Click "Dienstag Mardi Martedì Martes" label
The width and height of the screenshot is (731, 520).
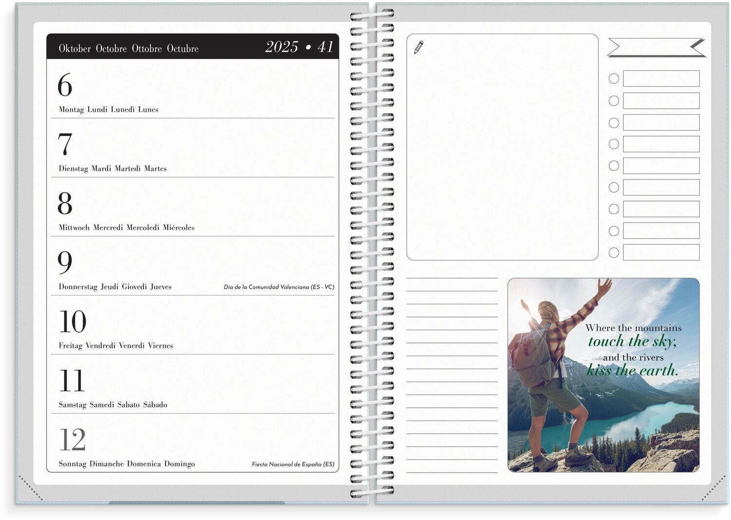113,168
